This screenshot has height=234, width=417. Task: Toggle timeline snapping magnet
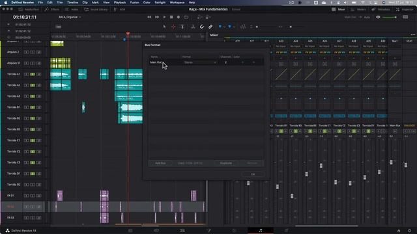tap(202, 27)
